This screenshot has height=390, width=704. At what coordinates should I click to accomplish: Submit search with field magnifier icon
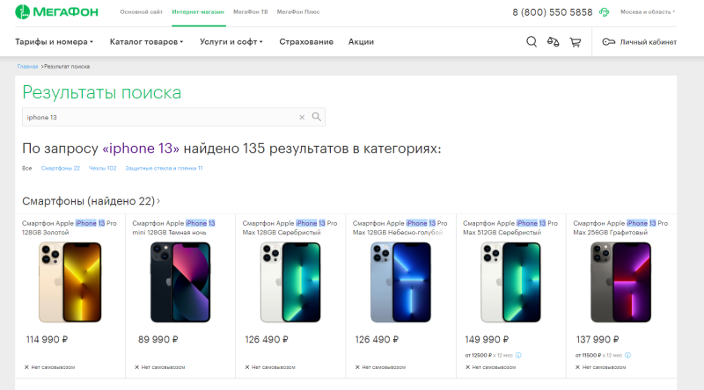pos(317,117)
